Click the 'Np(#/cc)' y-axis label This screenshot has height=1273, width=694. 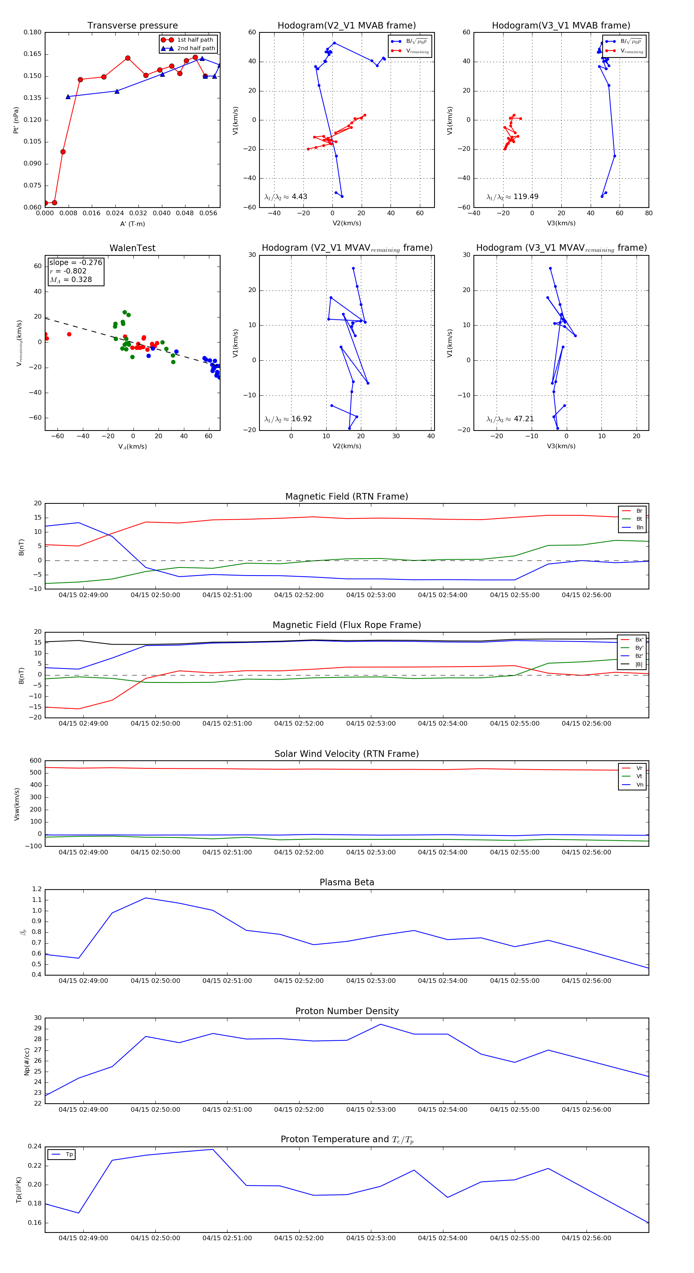[27, 1062]
